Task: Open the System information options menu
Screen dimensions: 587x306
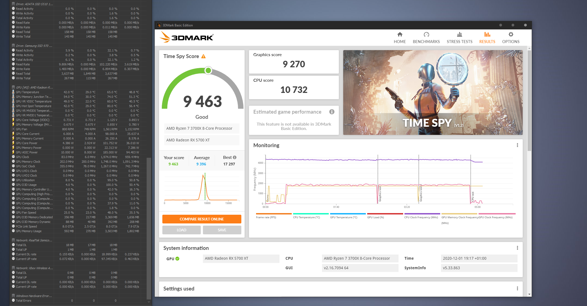Action: coord(517,248)
